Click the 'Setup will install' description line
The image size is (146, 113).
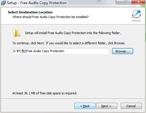point(73,33)
